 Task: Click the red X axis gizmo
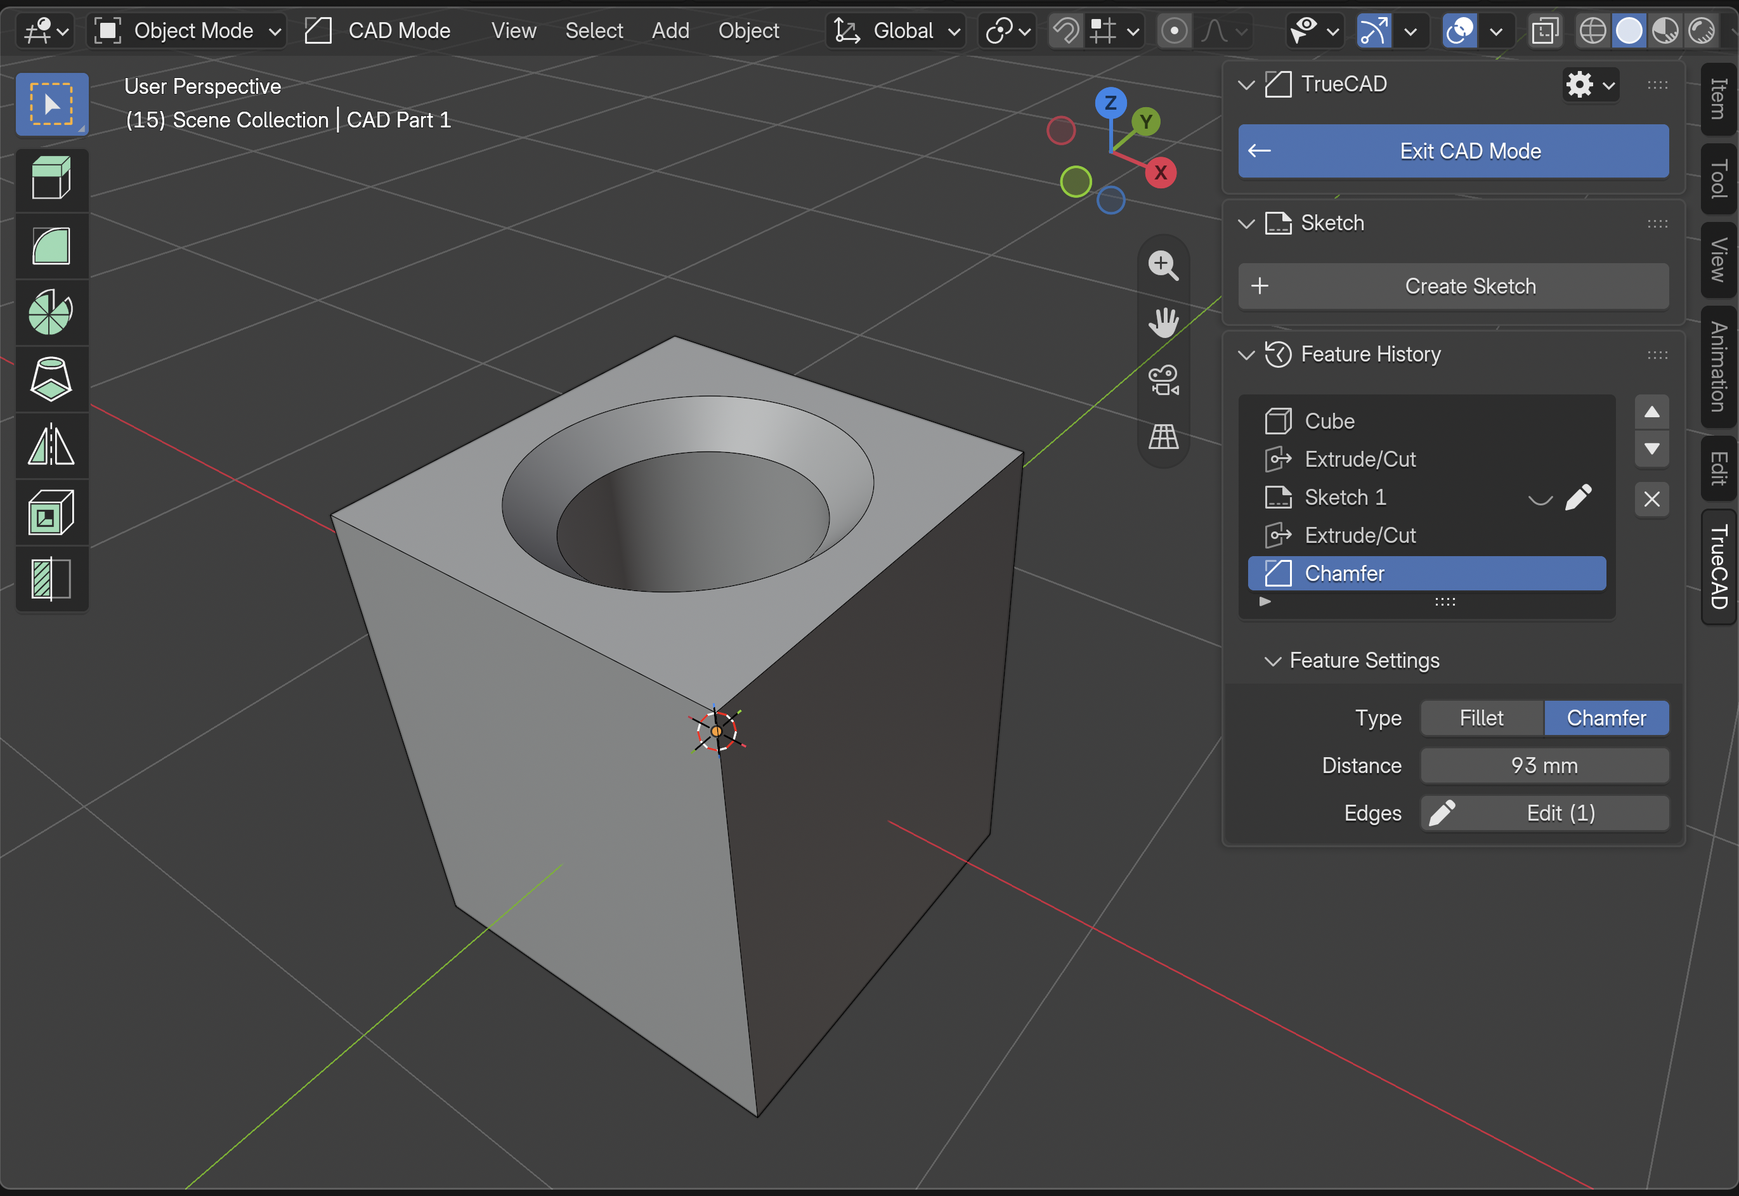[x=1161, y=173]
